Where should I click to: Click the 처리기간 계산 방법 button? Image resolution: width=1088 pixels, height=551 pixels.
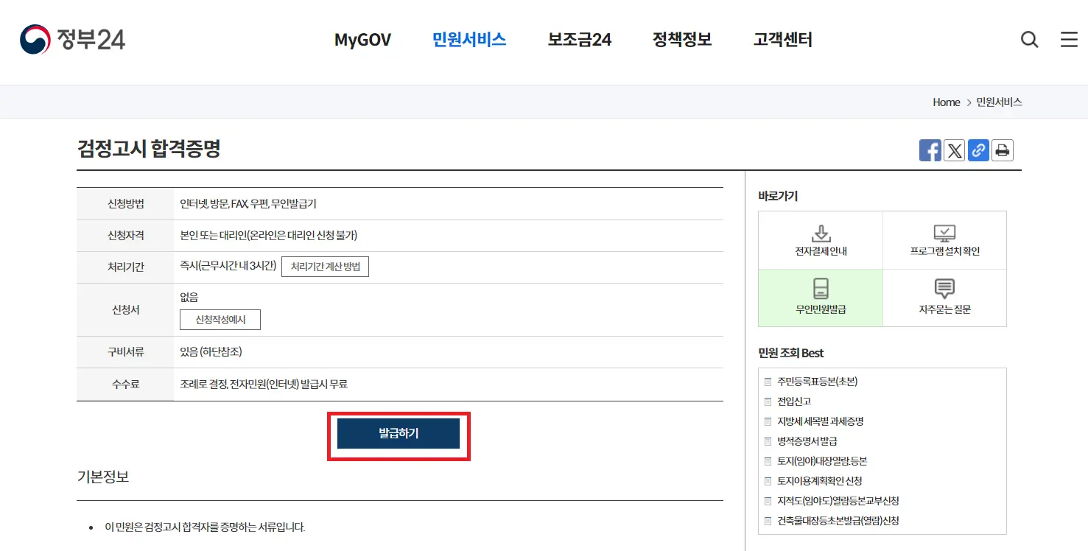(x=325, y=266)
